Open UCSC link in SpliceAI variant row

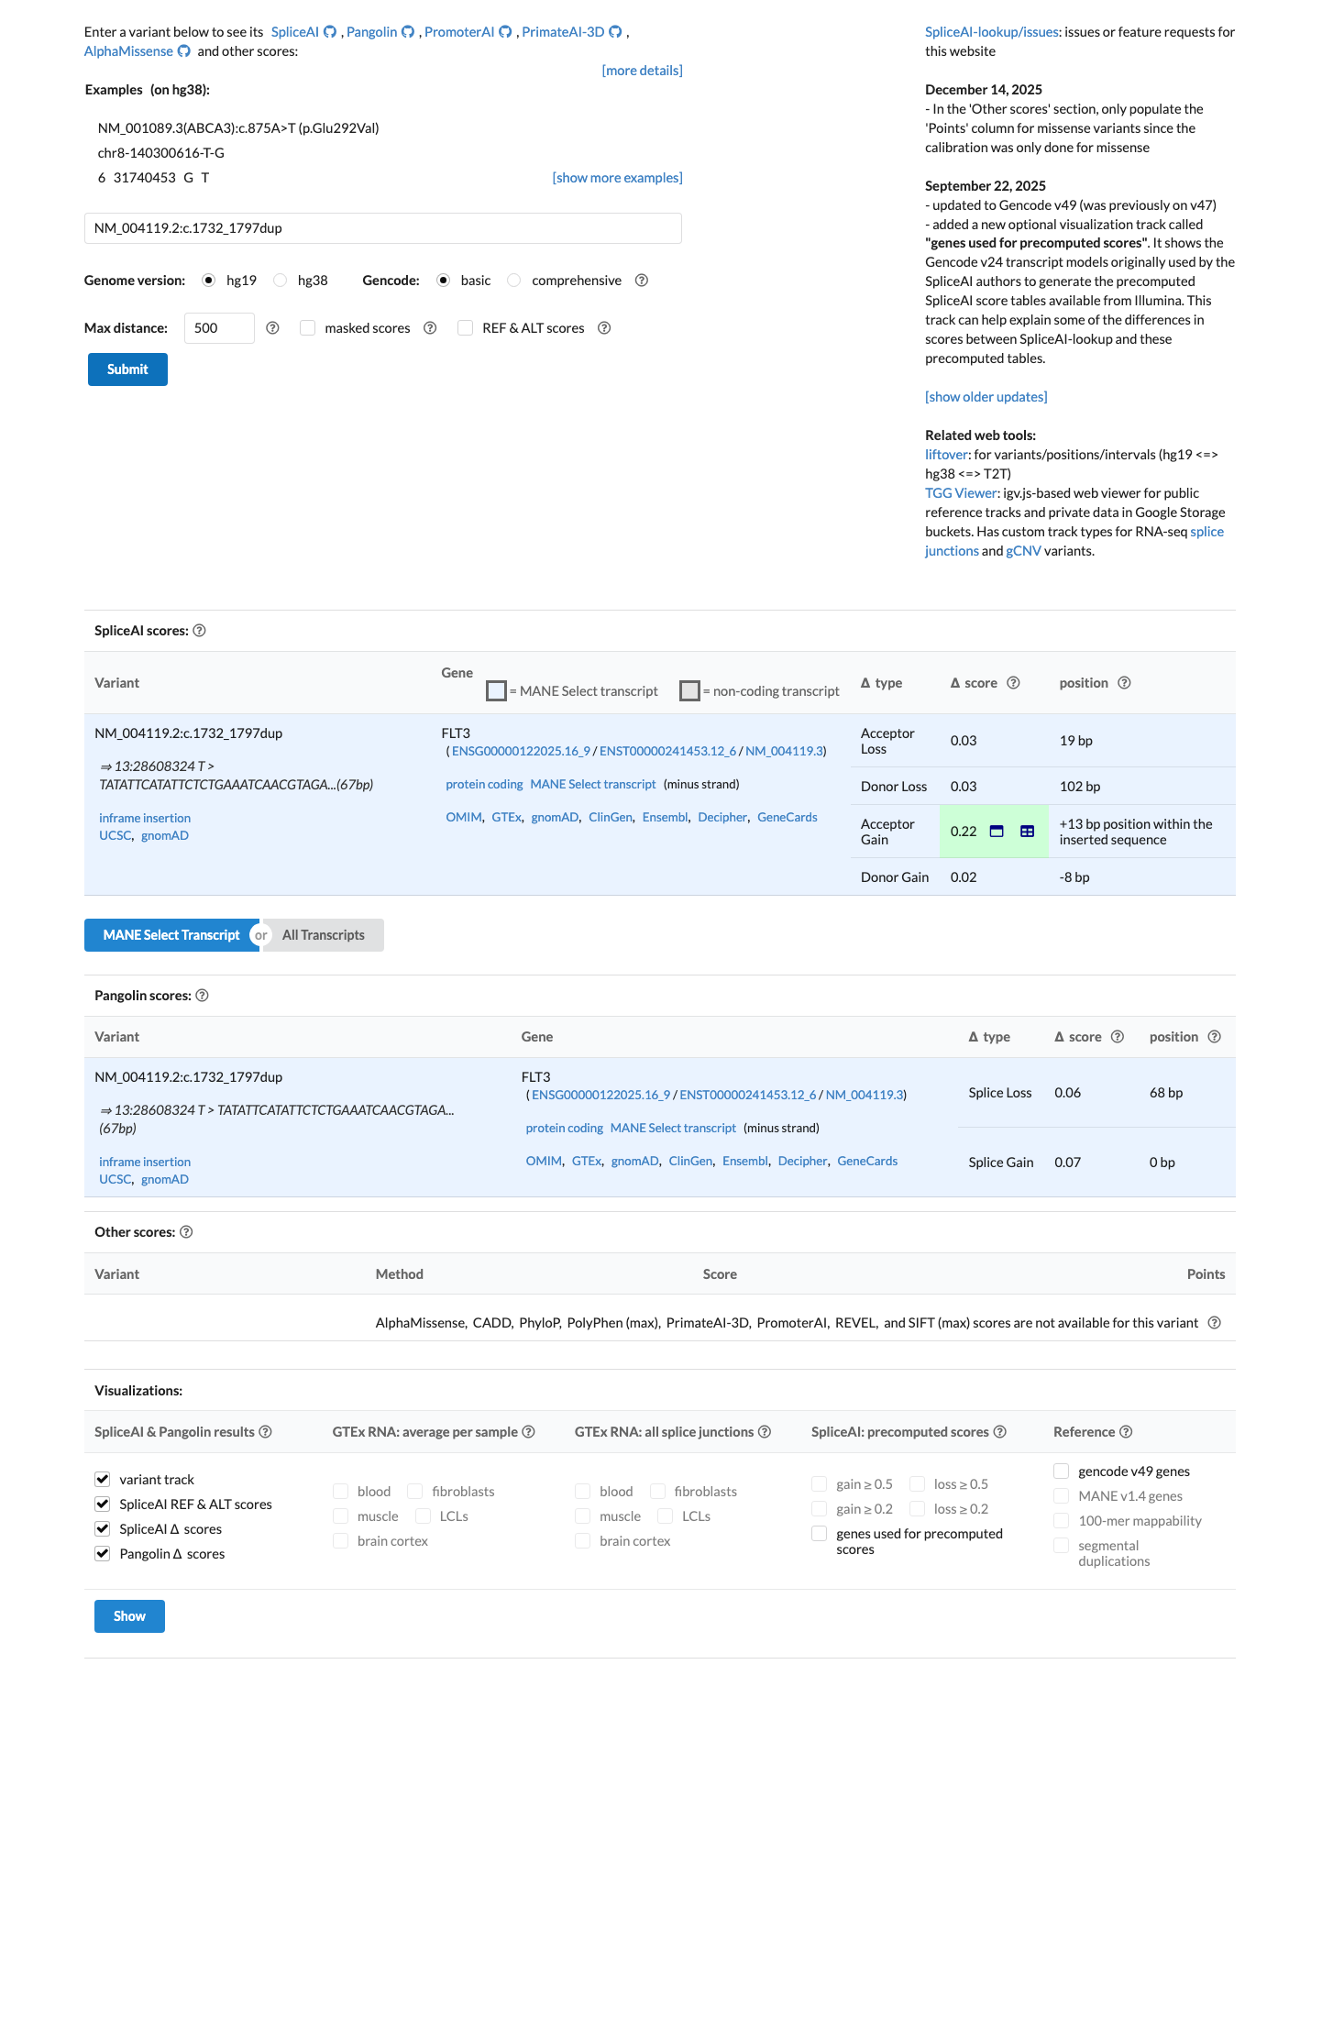coord(115,835)
